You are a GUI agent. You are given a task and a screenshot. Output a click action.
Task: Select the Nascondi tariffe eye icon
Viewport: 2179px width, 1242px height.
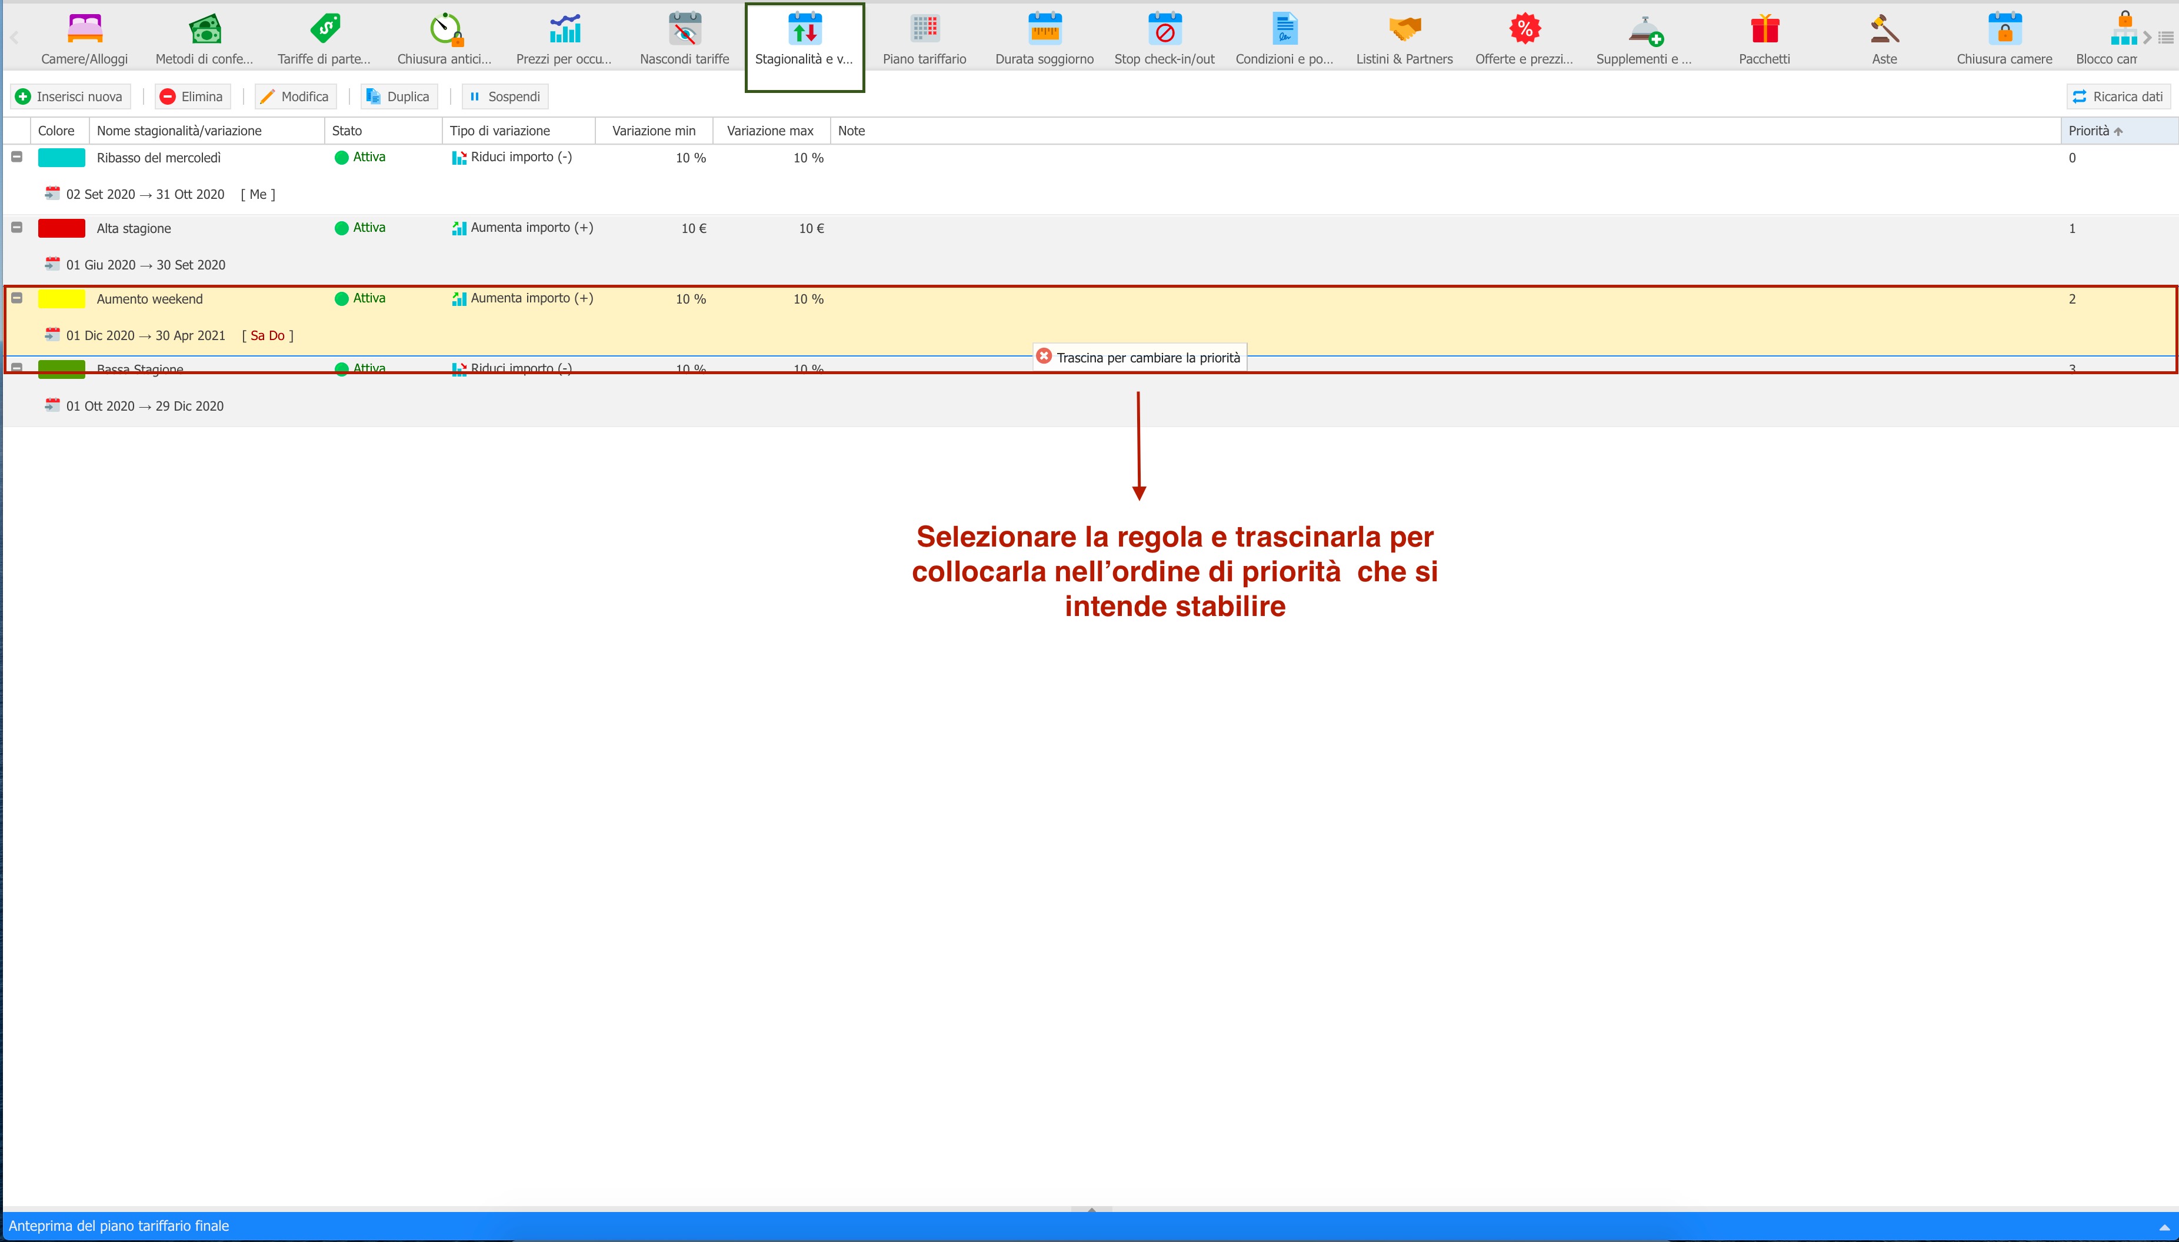684,29
